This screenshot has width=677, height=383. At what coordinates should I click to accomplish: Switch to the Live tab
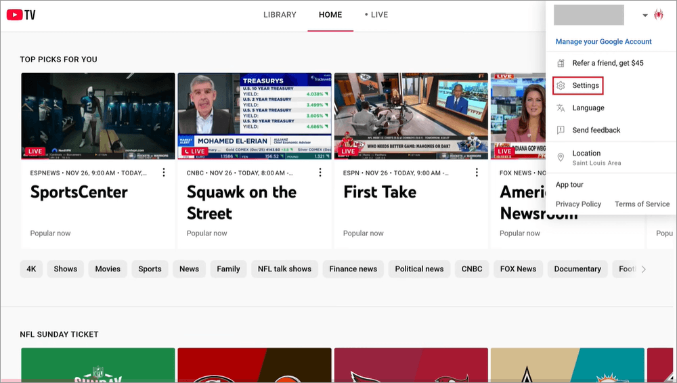coord(376,15)
